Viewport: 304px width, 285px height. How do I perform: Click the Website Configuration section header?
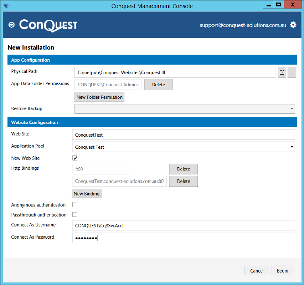(x=152, y=122)
